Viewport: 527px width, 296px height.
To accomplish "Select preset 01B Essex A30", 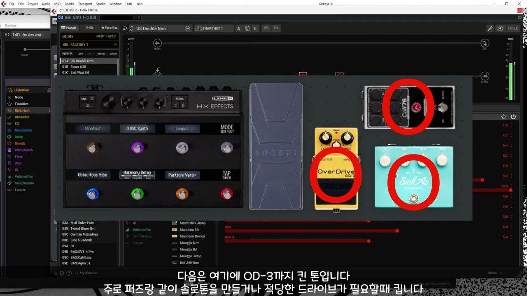I will [x=89, y=67].
